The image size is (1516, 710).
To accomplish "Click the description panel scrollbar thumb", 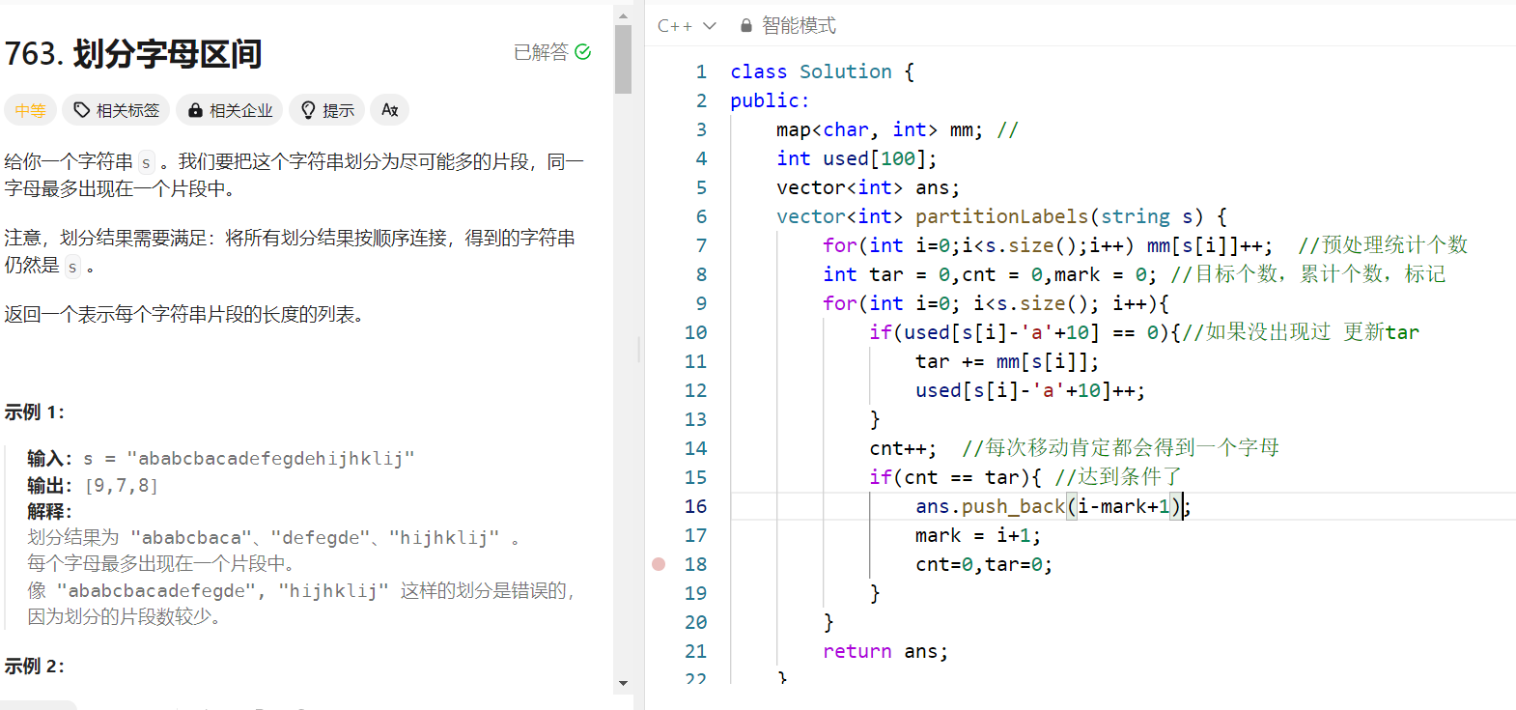I will click(623, 59).
